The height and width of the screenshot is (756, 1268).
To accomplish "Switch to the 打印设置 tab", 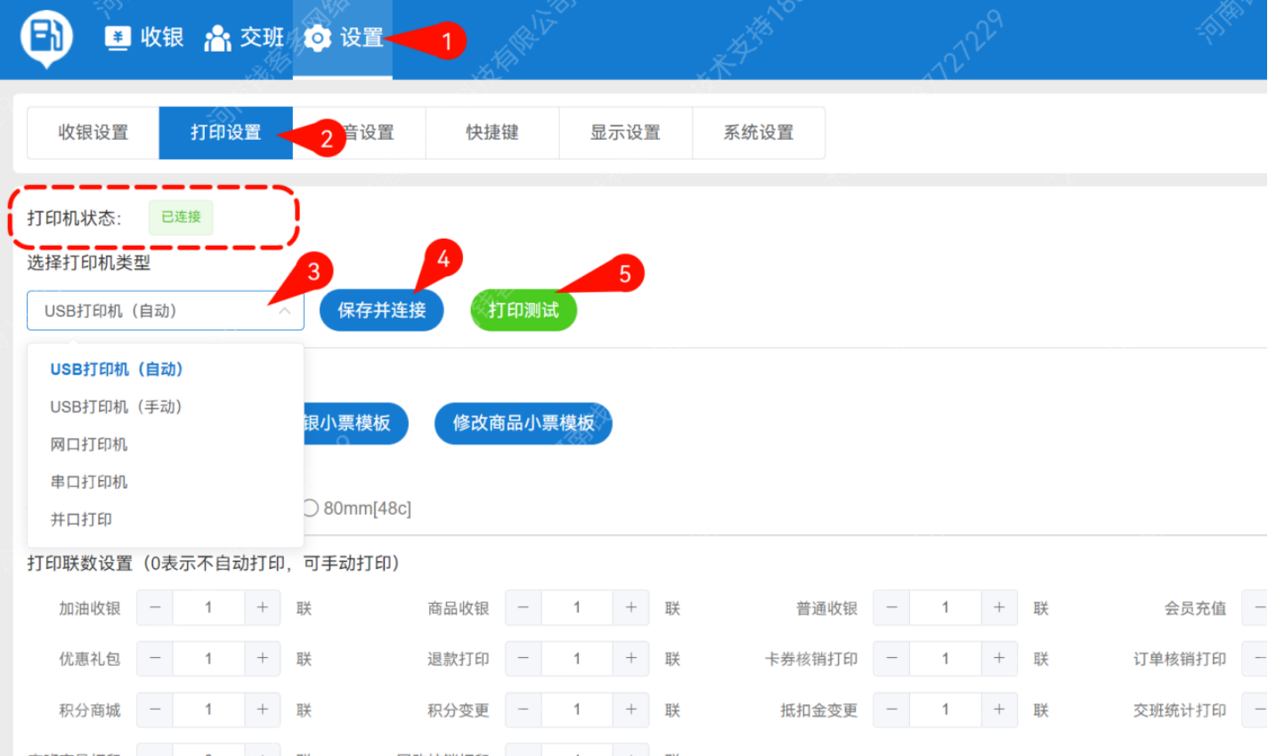I will (x=226, y=133).
